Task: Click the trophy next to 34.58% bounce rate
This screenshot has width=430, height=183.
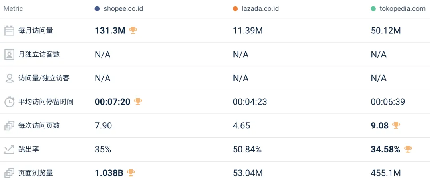Action: (408, 149)
